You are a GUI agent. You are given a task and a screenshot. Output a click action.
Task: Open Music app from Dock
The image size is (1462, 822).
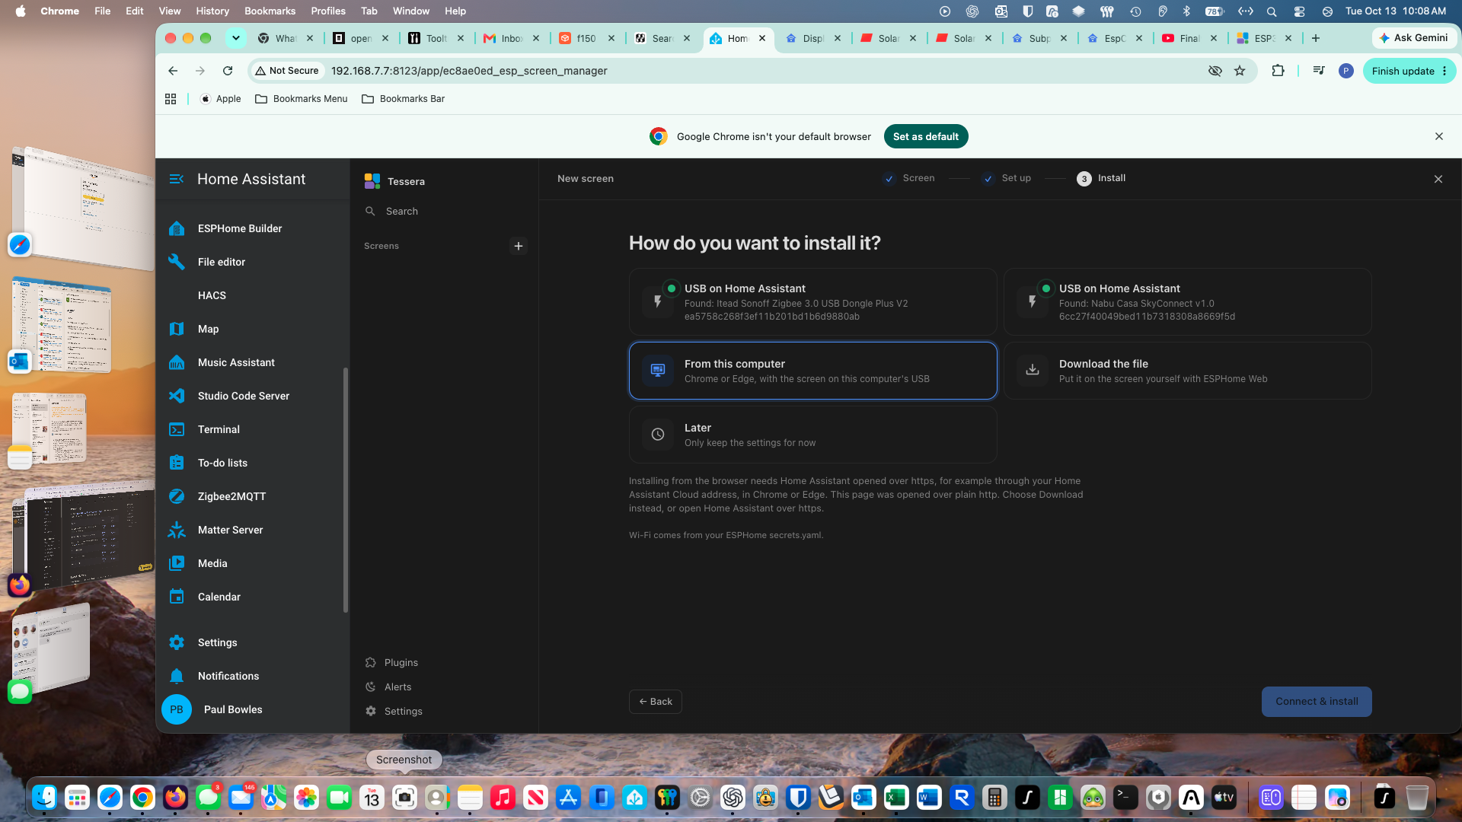(503, 797)
